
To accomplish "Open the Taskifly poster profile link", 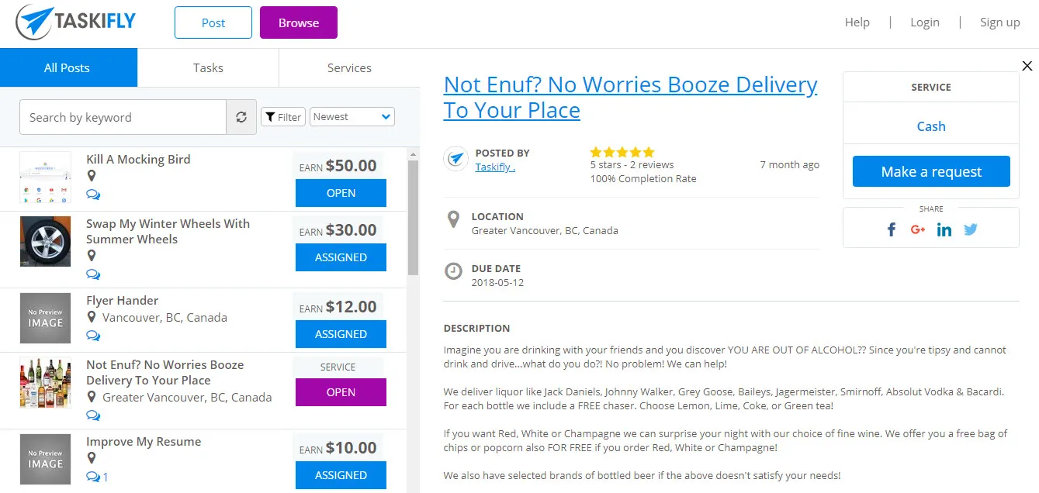I will point(495,167).
